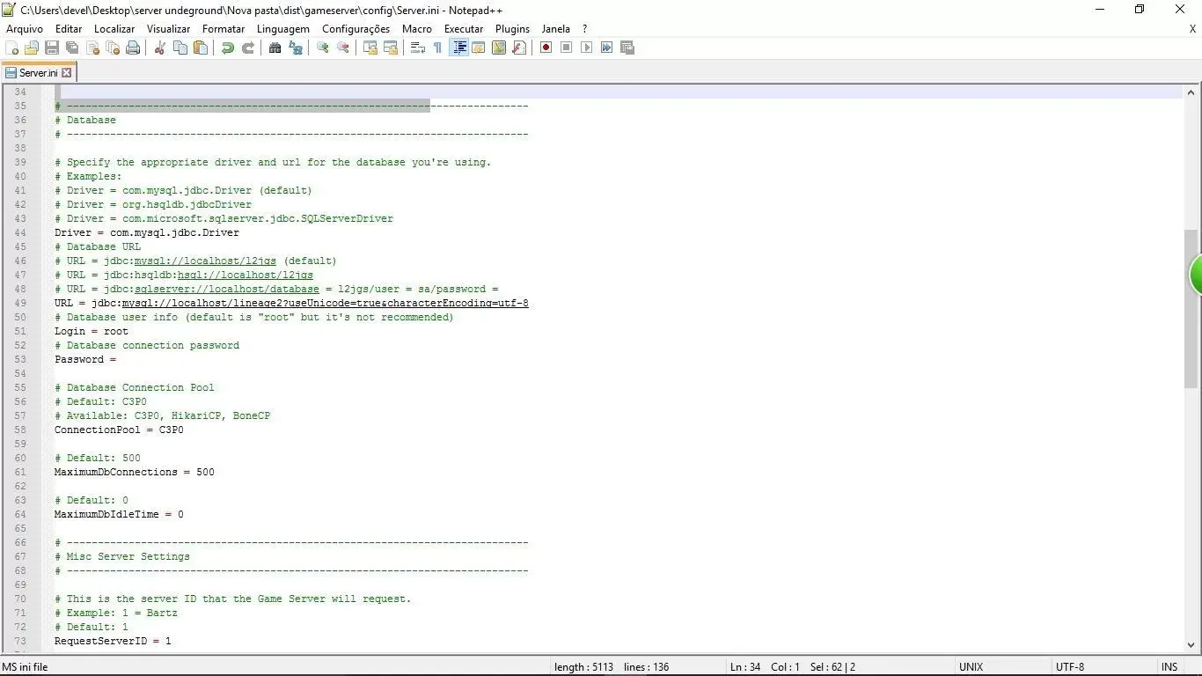This screenshot has width=1202, height=676.
Task: Click the 'Password =' line
Action: pos(85,359)
